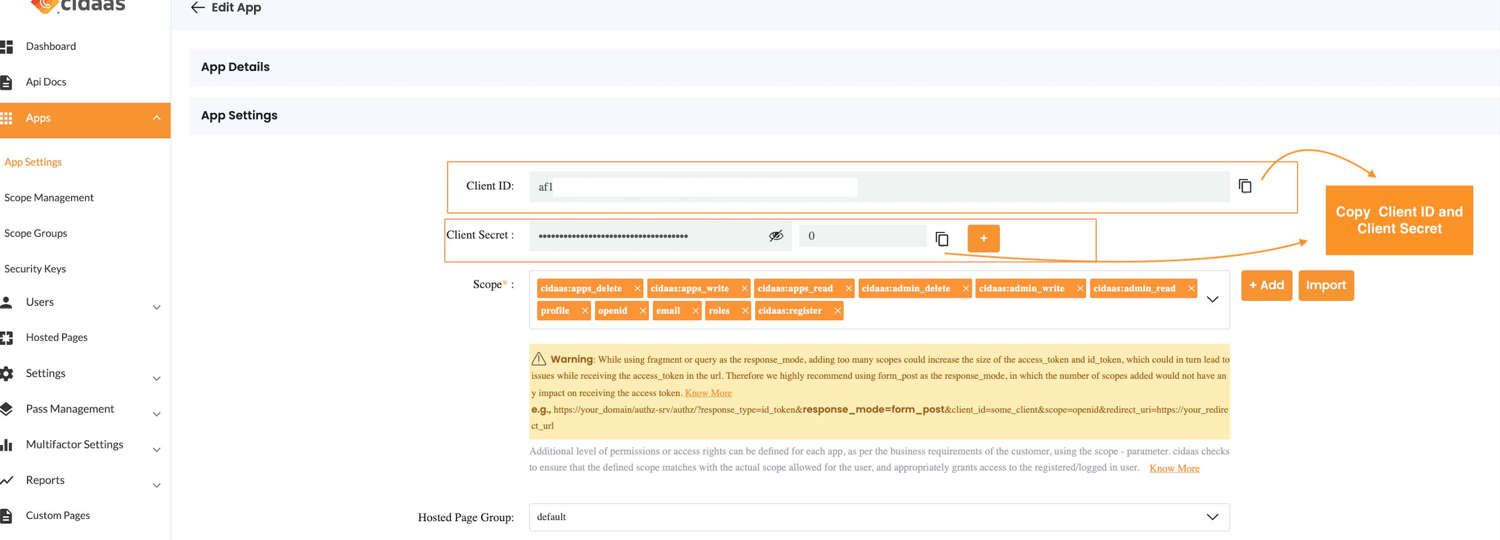Copy the Client Secret using the copy icon
Image resolution: width=1500 pixels, height=540 pixels.
point(942,238)
